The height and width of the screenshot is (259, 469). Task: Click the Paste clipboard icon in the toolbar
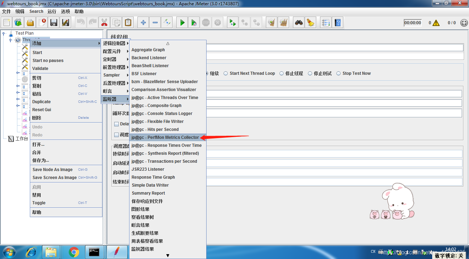[128, 23]
